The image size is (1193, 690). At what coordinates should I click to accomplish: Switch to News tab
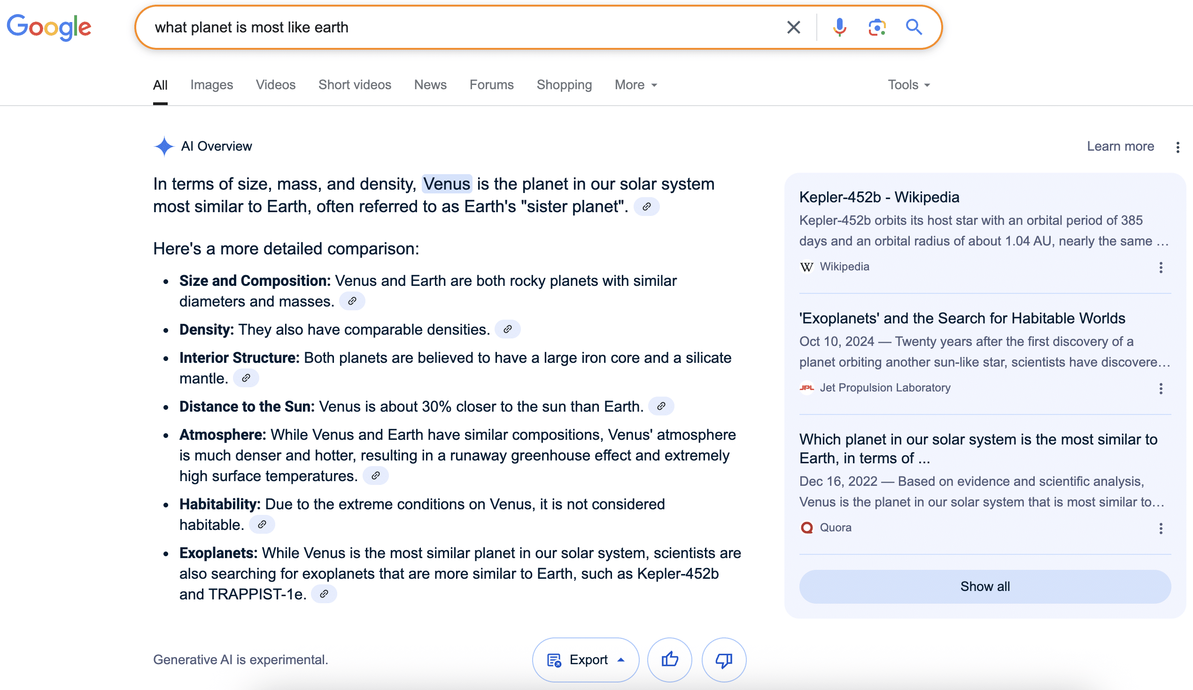(x=430, y=85)
